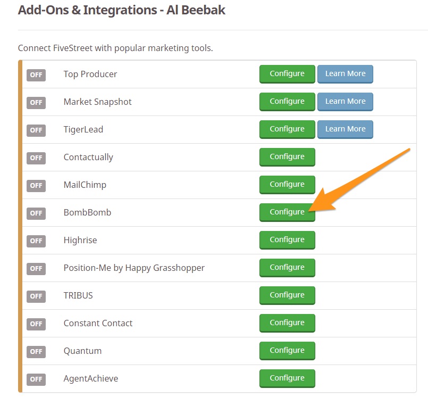Select Configure for AgentAchieve
428x397 pixels.
point(287,378)
